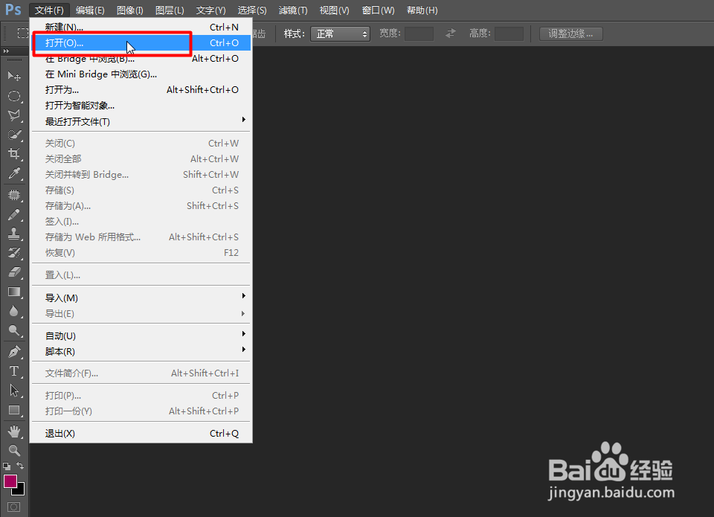
Task: Select the Pen tool
Action: click(14, 352)
